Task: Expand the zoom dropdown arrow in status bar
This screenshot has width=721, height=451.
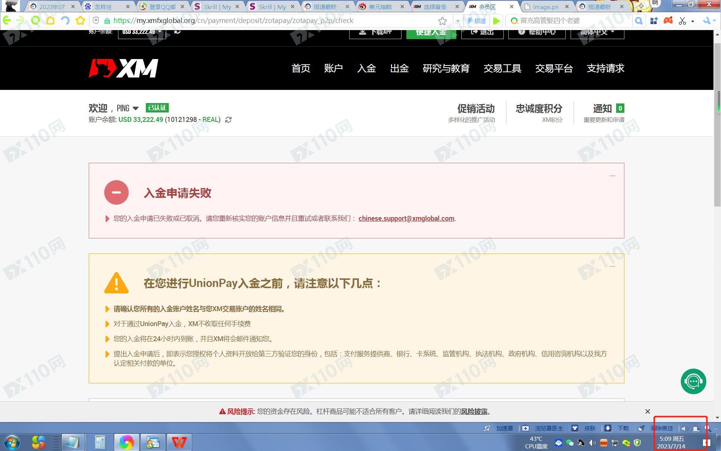Action: [x=715, y=428]
